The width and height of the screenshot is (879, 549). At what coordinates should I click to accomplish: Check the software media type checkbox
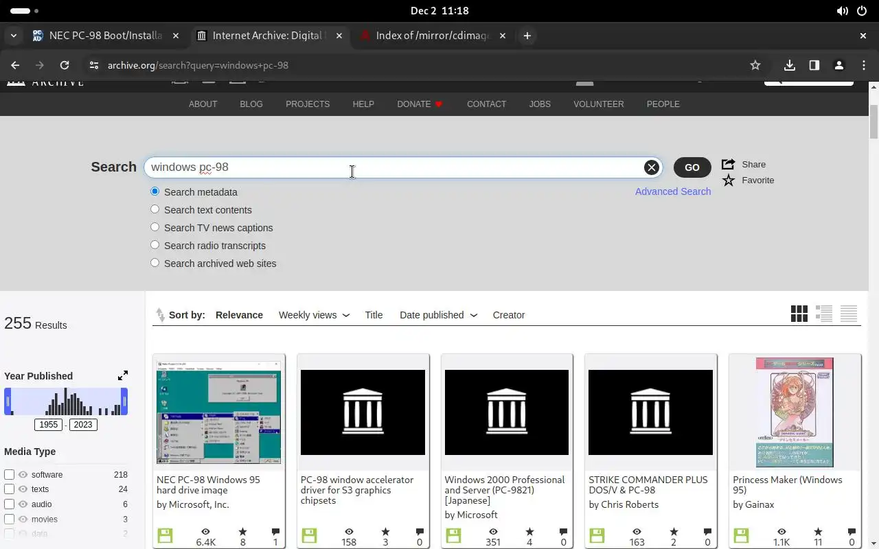9,475
